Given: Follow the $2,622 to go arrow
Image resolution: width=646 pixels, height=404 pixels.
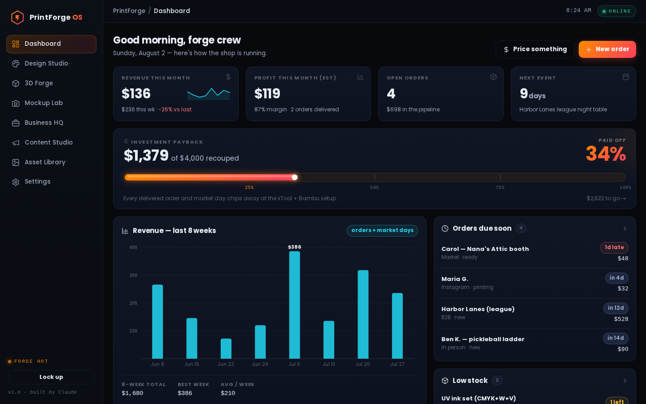Looking at the screenshot, I should pos(606,198).
